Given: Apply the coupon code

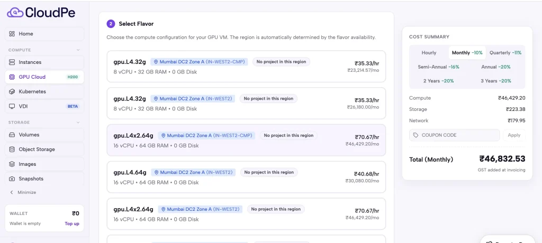Looking at the screenshot, I should point(514,135).
